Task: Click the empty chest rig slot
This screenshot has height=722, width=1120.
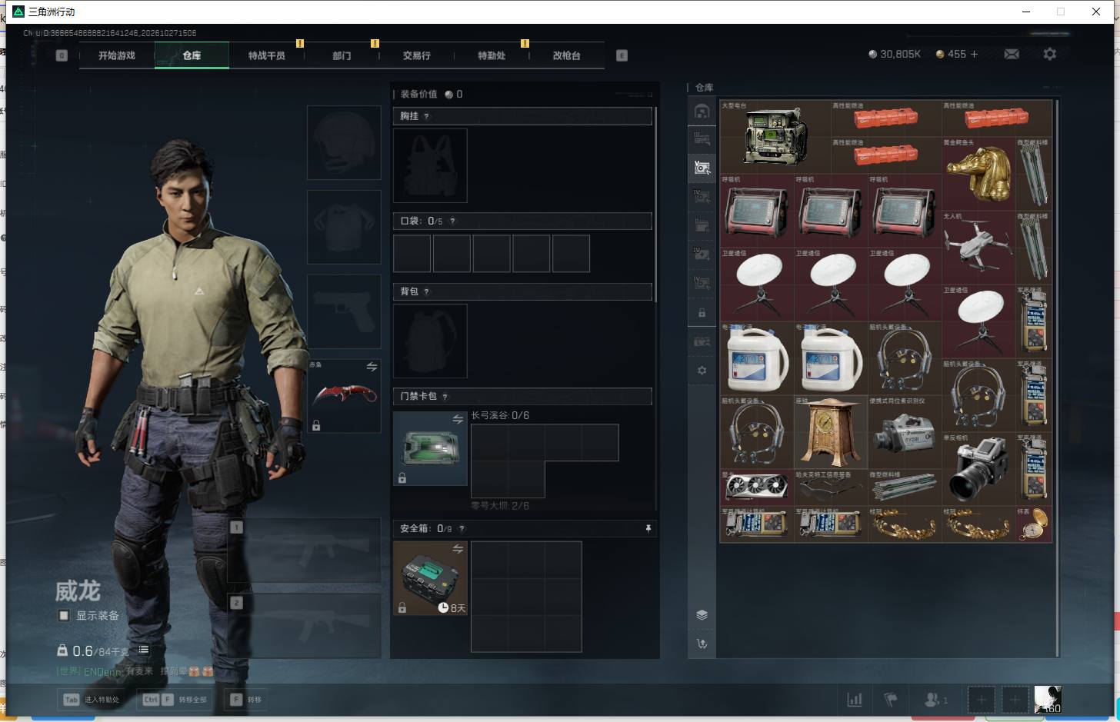Action: (x=430, y=165)
